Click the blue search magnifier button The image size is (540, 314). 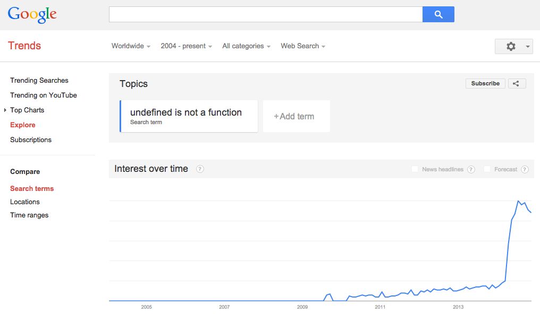(x=438, y=14)
